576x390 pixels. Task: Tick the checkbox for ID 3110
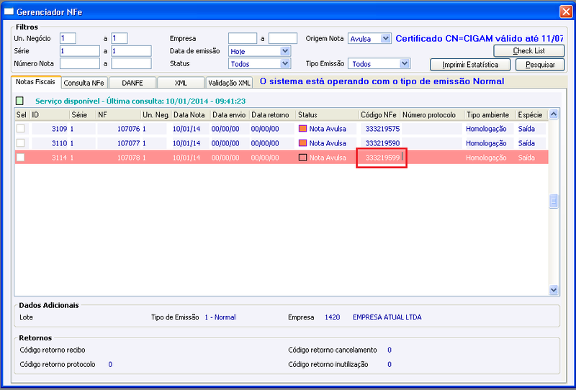(x=21, y=143)
